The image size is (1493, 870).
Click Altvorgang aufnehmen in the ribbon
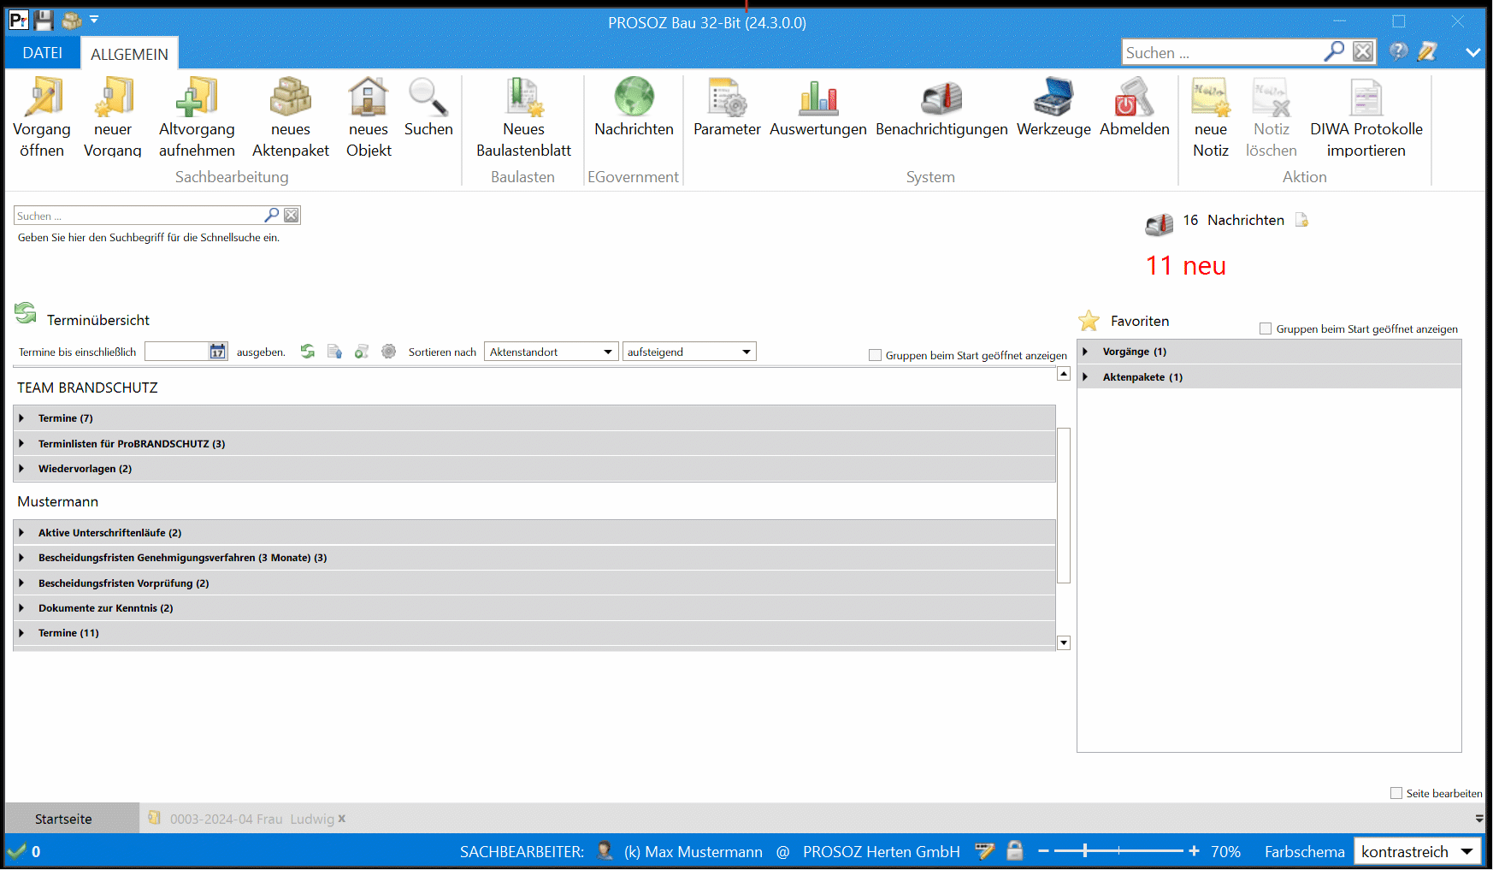197,117
